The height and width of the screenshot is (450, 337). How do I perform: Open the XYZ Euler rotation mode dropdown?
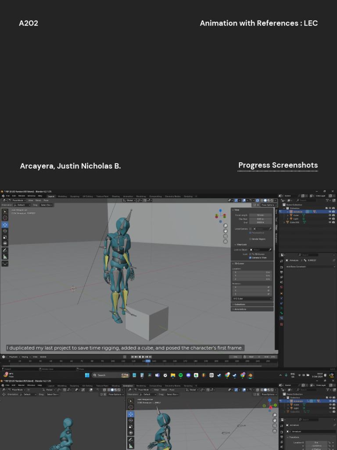click(252, 298)
